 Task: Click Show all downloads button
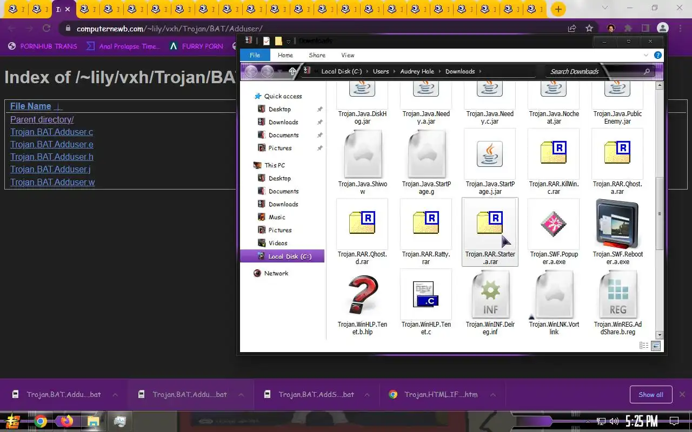tap(651, 395)
